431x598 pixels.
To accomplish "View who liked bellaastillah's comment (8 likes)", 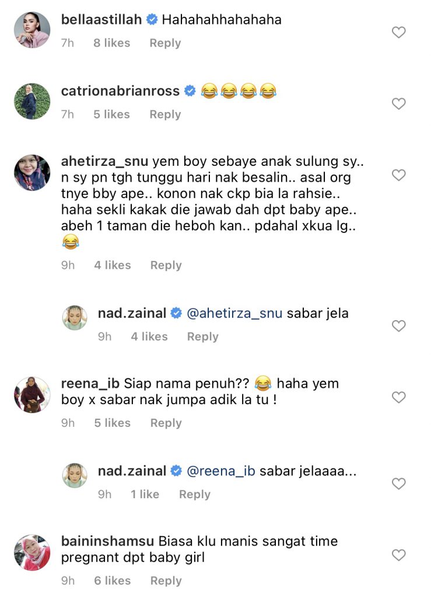I will [111, 43].
